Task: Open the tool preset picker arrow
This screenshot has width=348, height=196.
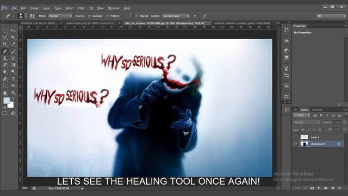Action: point(13,16)
